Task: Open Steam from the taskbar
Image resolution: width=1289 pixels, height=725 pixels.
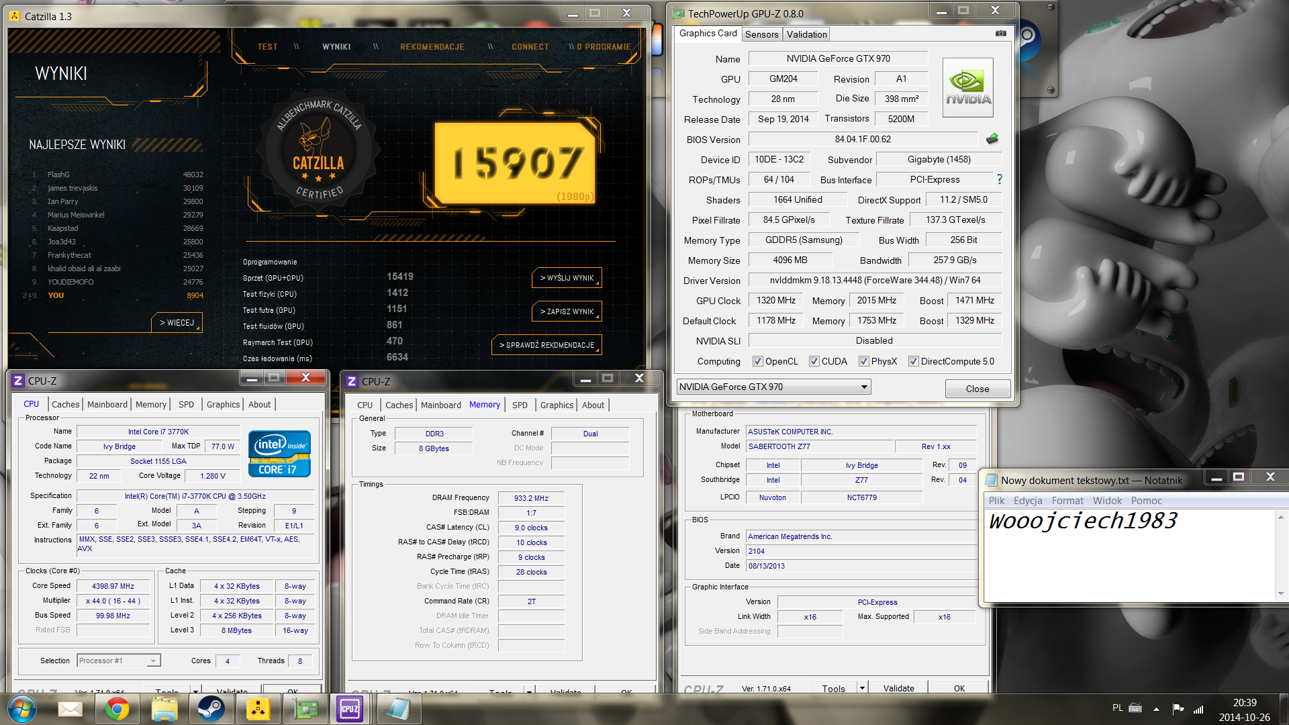Action: 211,709
